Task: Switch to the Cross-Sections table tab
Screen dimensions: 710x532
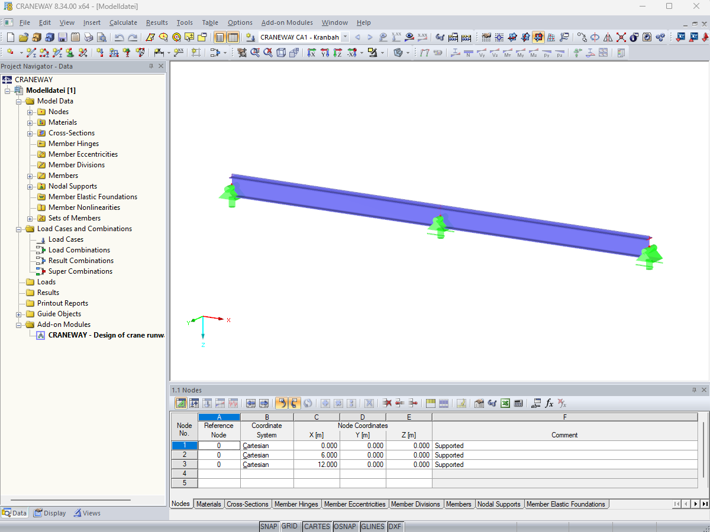Action: 247,504
